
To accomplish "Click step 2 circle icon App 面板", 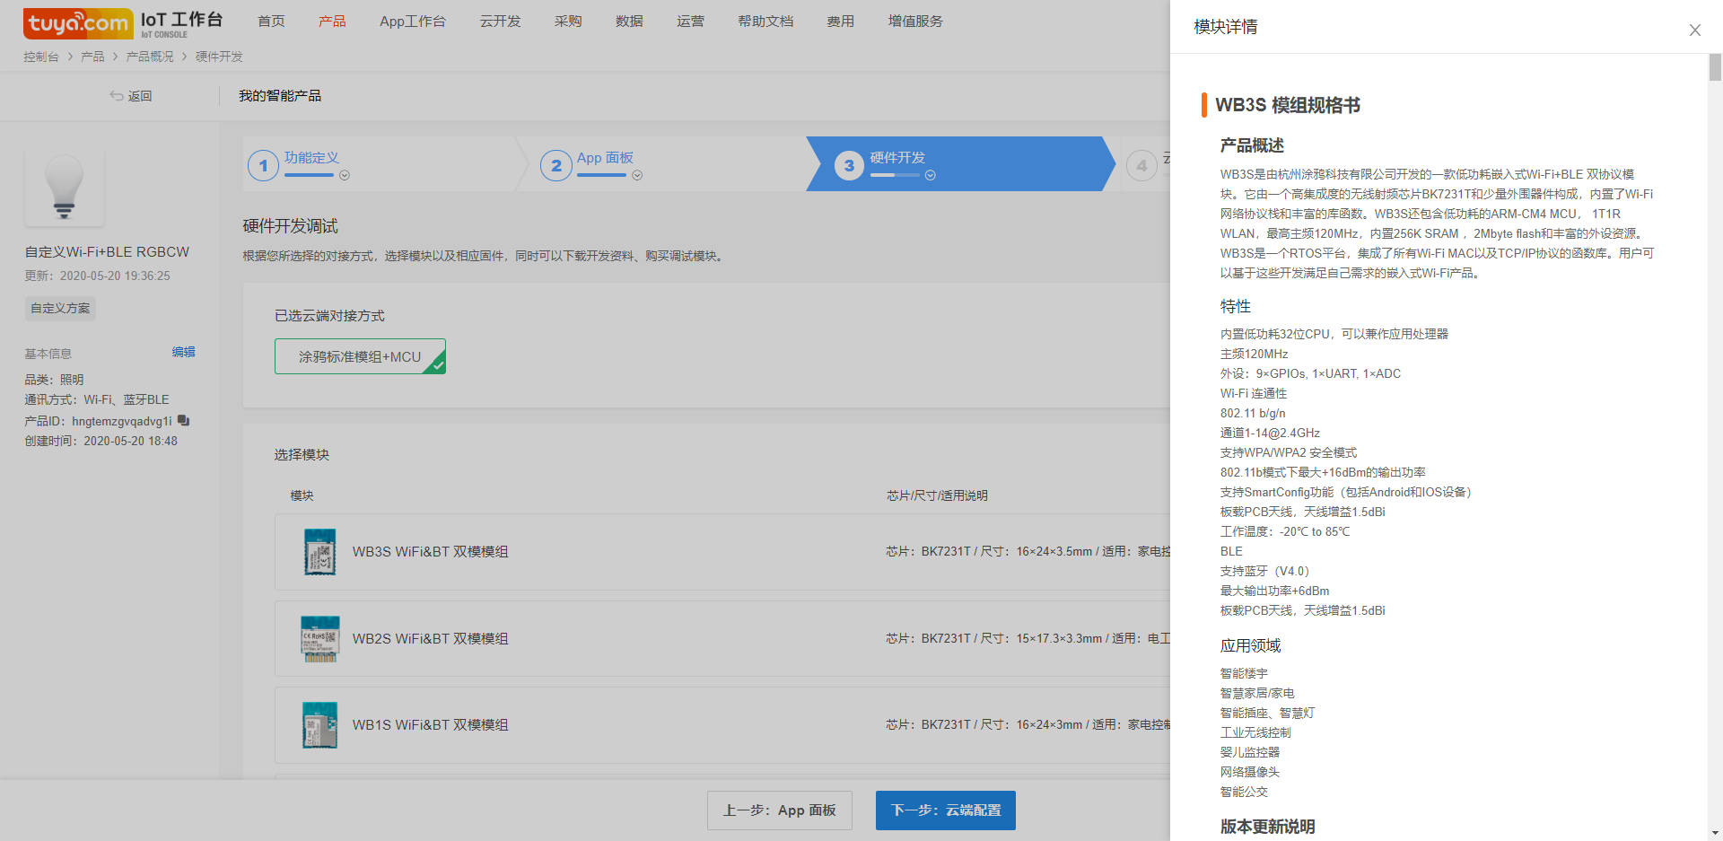I will point(556,165).
